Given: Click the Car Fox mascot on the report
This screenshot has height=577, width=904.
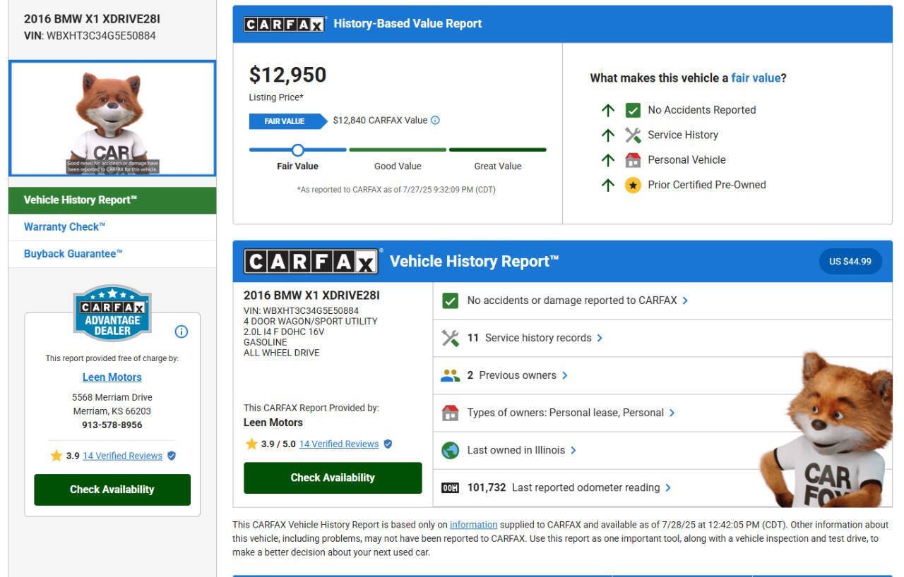Looking at the screenshot, I should click(x=826, y=429).
